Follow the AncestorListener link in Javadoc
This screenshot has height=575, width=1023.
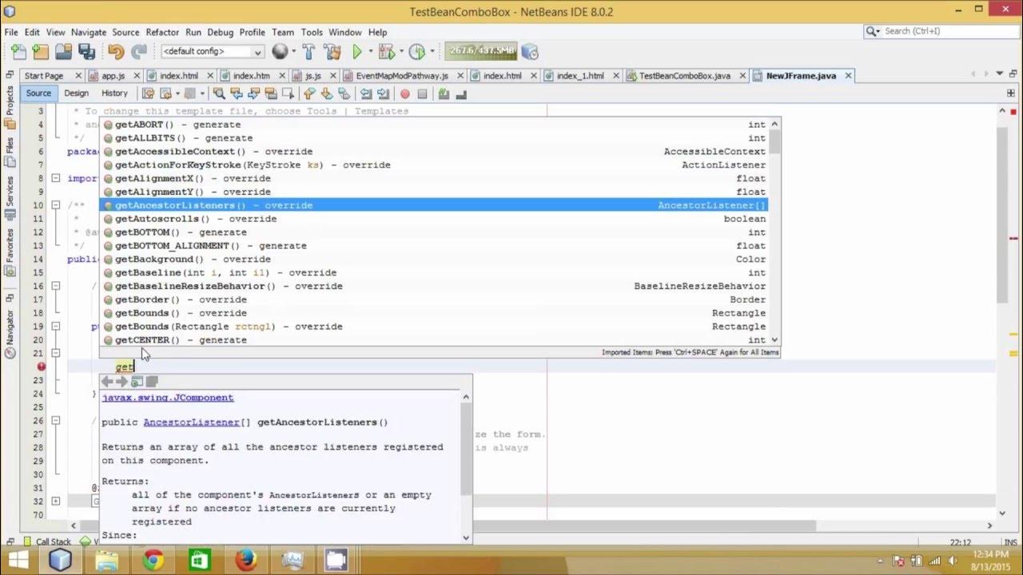click(x=191, y=422)
